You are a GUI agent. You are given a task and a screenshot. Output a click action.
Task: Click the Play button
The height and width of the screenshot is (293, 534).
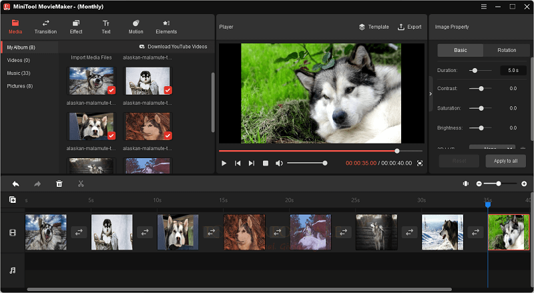point(224,164)
